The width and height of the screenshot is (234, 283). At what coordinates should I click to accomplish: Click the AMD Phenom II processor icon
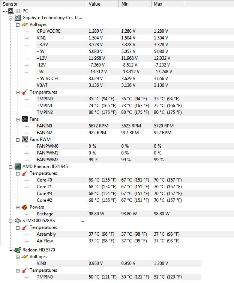[x=18, y=166]
